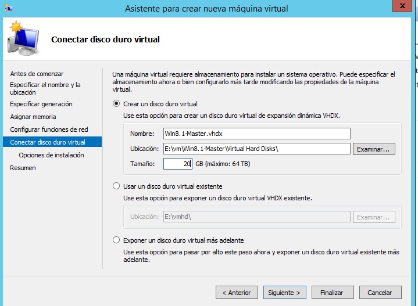Viewport: 418px width, 306px height.
Task: Open 'Opciones de instalación' sub-step
Action: [51, 155]
